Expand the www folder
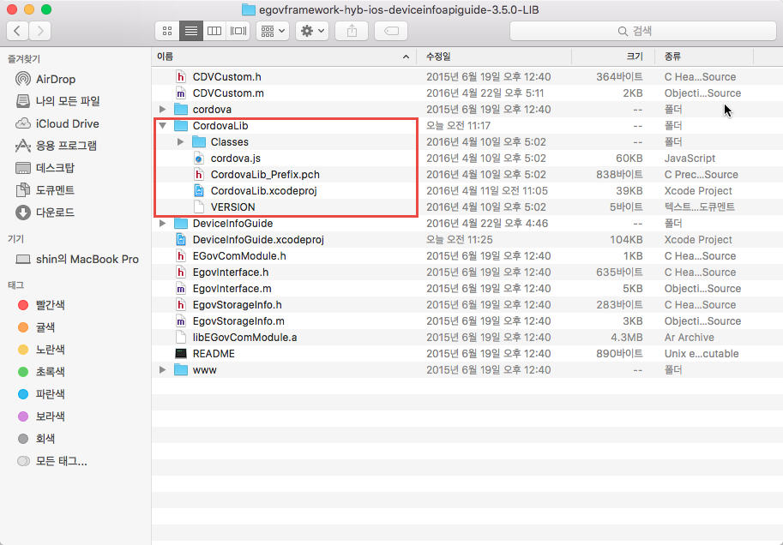The image size is (783, 545). pos(163,370)
